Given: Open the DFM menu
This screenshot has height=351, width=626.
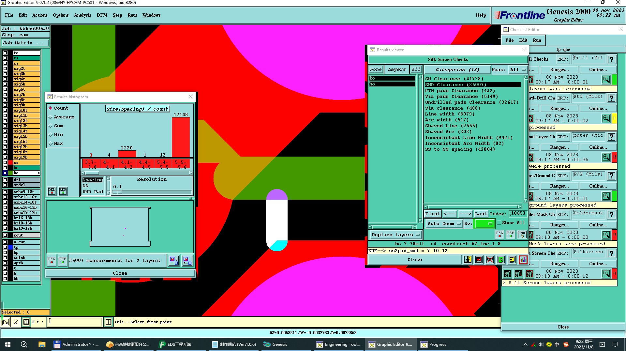Looking at the screenshot, I should [102, 15].
